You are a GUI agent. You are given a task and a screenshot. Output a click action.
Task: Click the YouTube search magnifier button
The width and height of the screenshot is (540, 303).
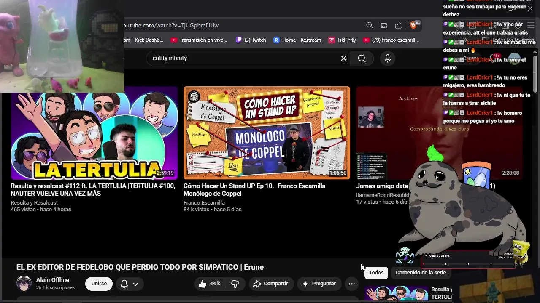click(362, 58)
